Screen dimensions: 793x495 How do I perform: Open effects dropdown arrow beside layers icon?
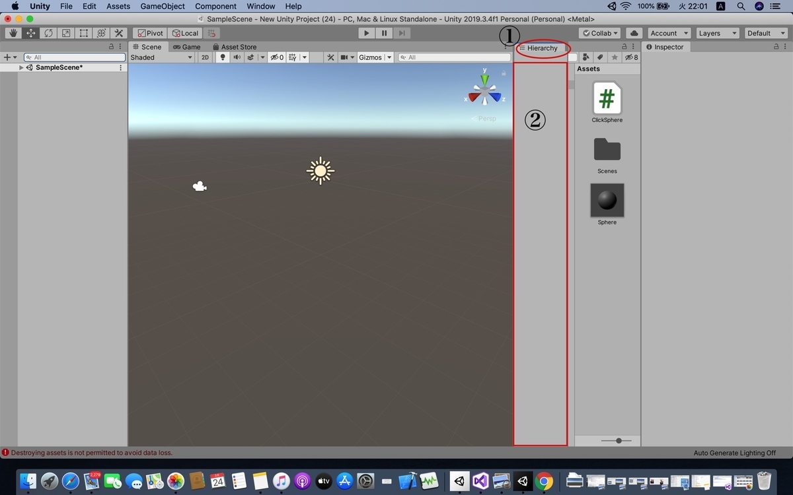pos(262,57)
